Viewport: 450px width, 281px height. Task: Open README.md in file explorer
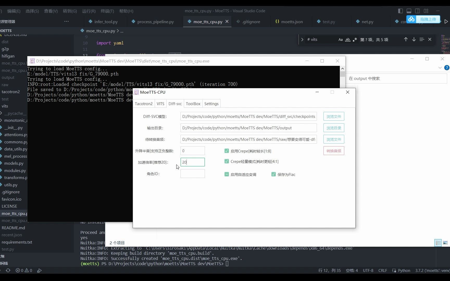14,228
